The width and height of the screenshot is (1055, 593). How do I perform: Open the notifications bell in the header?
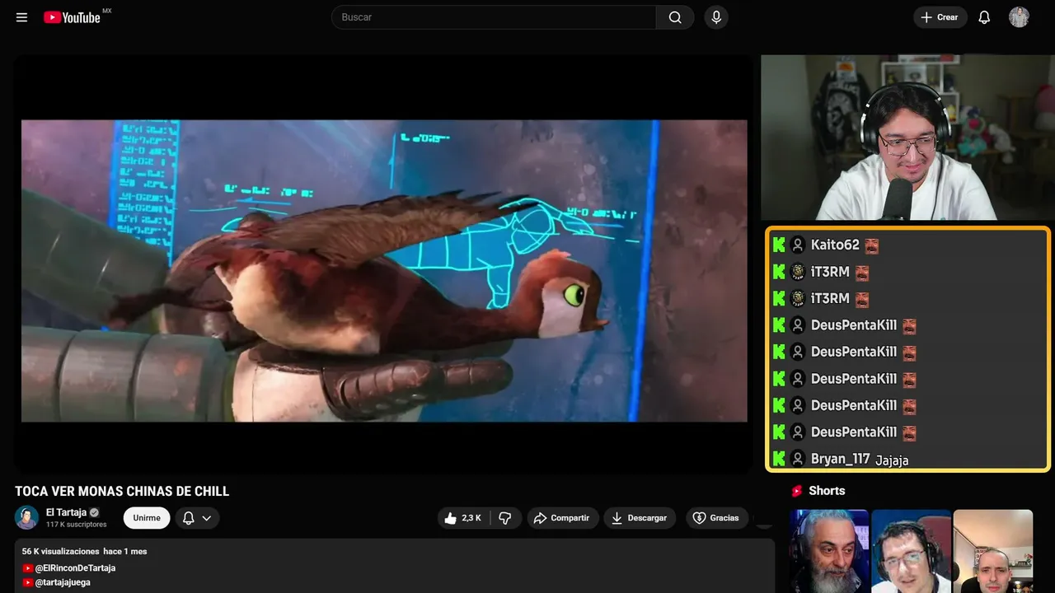tap(984, 17)
